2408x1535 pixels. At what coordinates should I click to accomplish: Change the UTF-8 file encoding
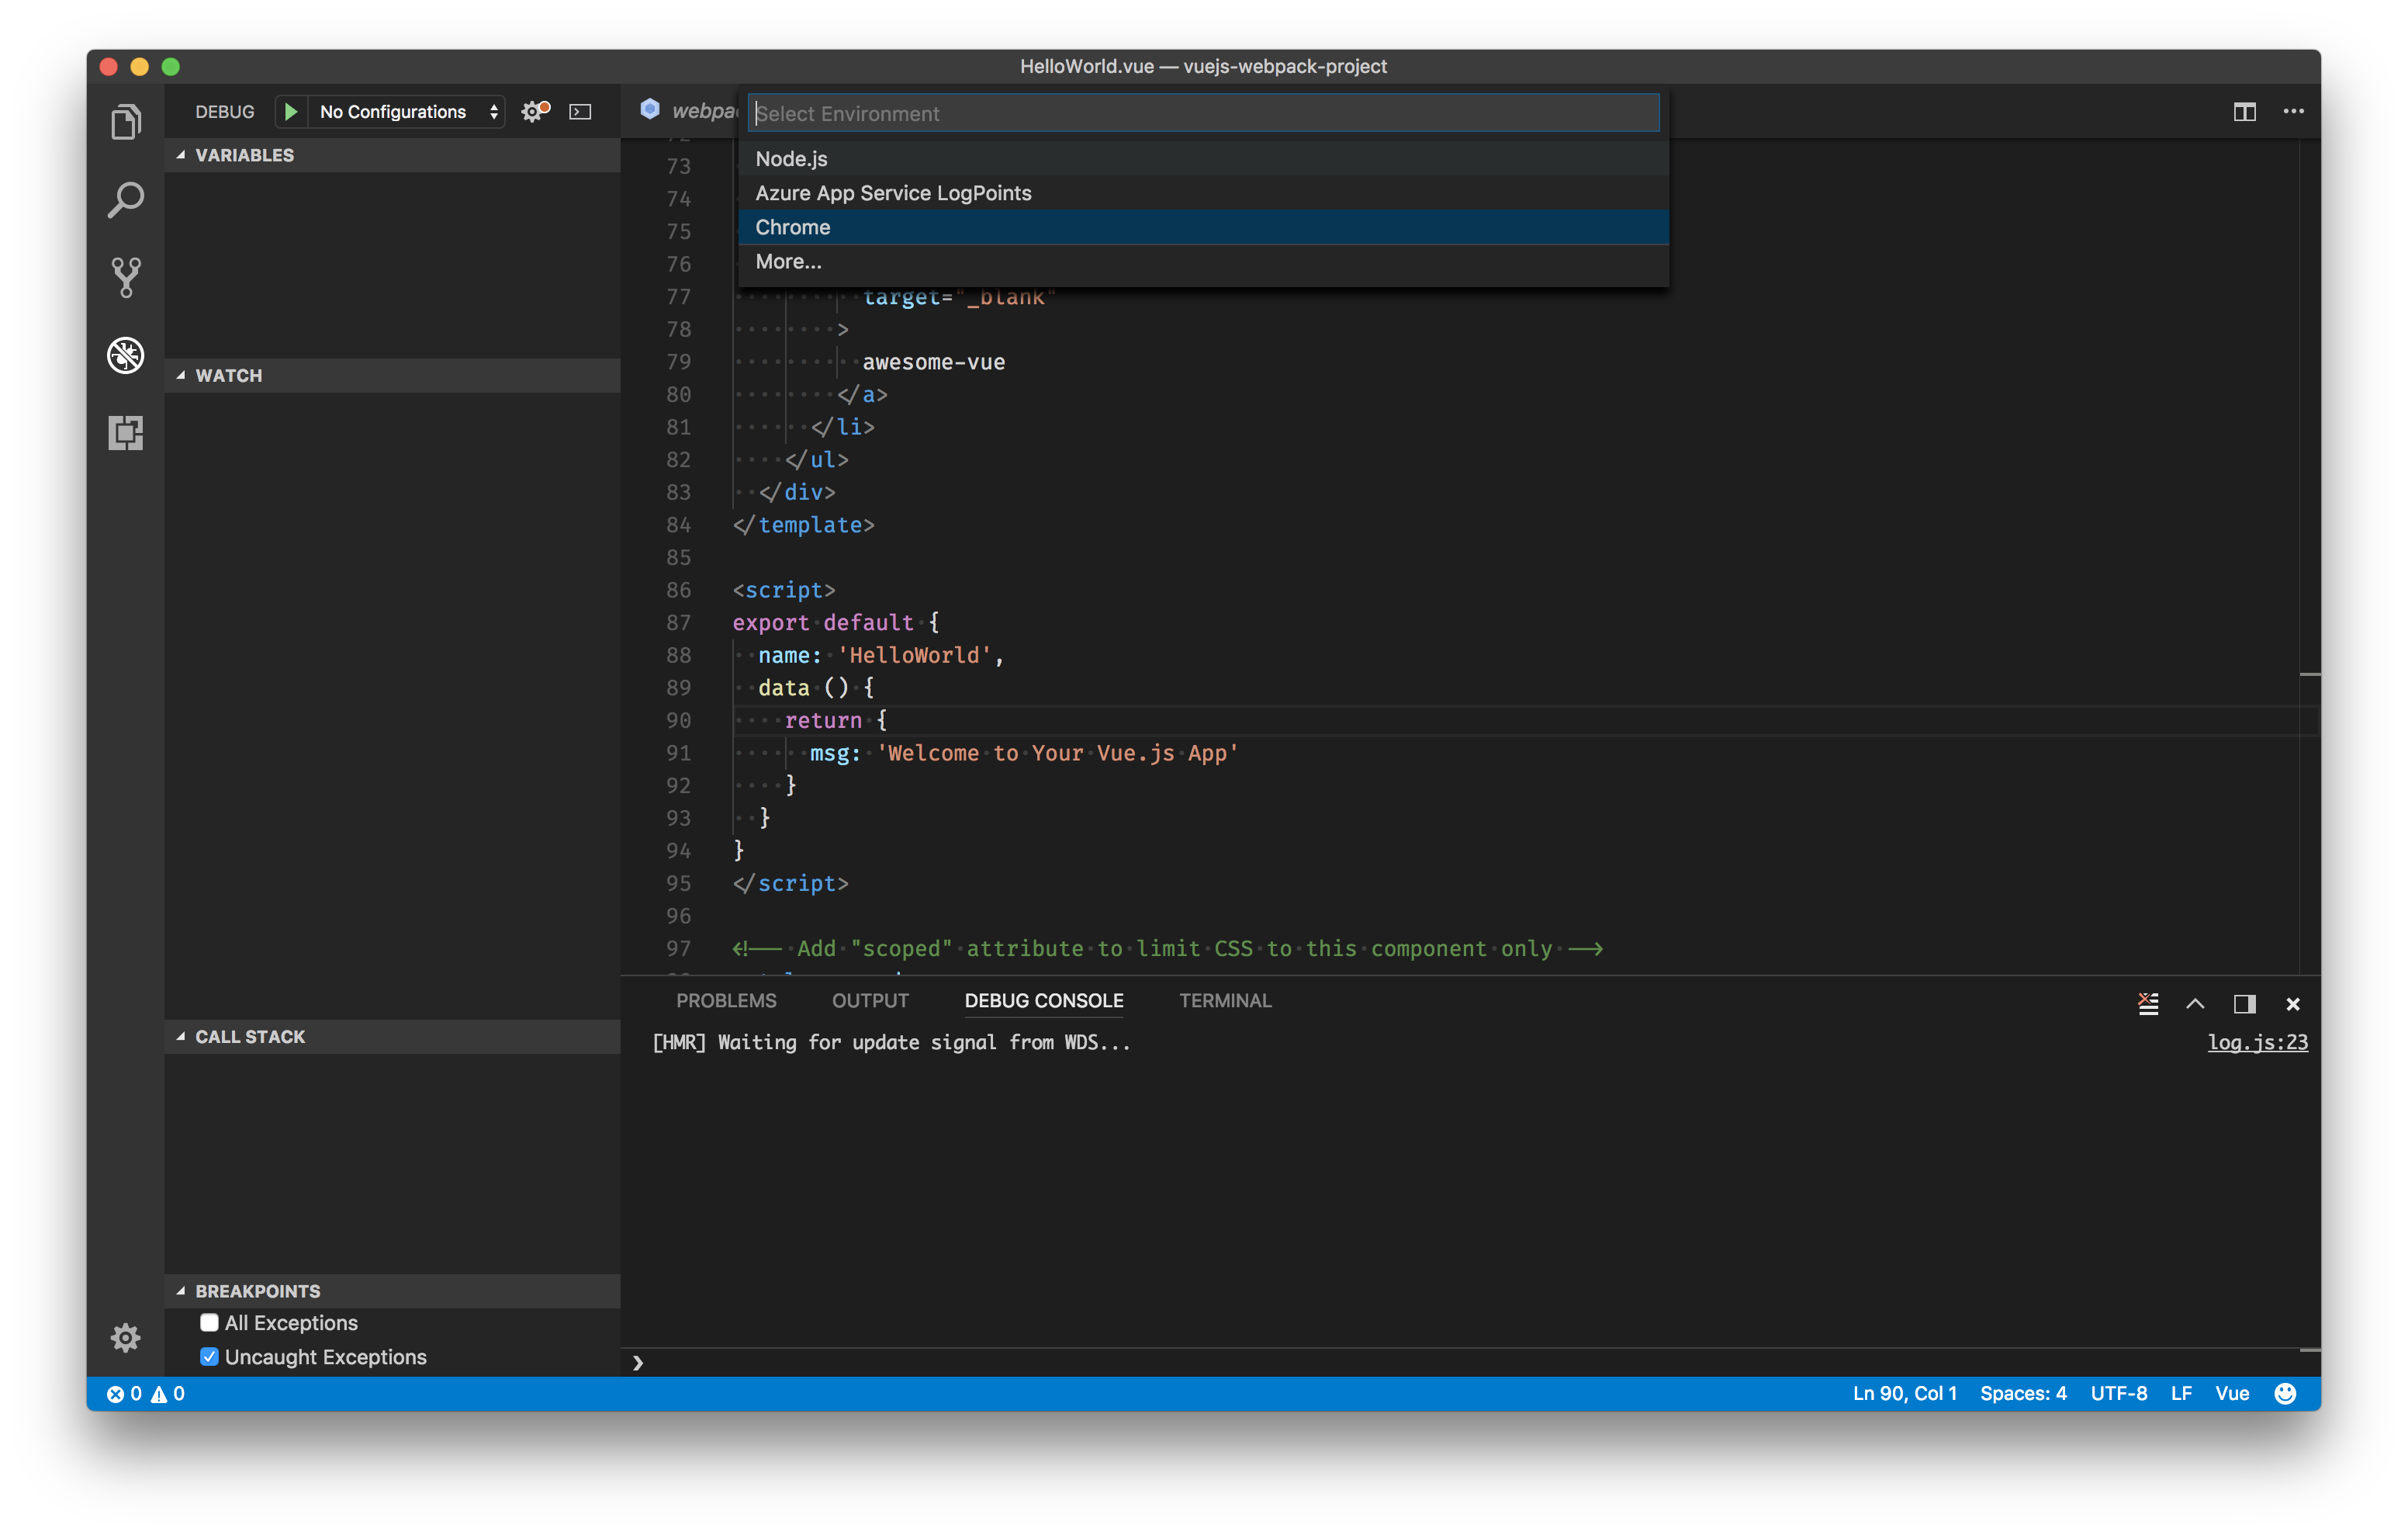tap(2118, 1393)
